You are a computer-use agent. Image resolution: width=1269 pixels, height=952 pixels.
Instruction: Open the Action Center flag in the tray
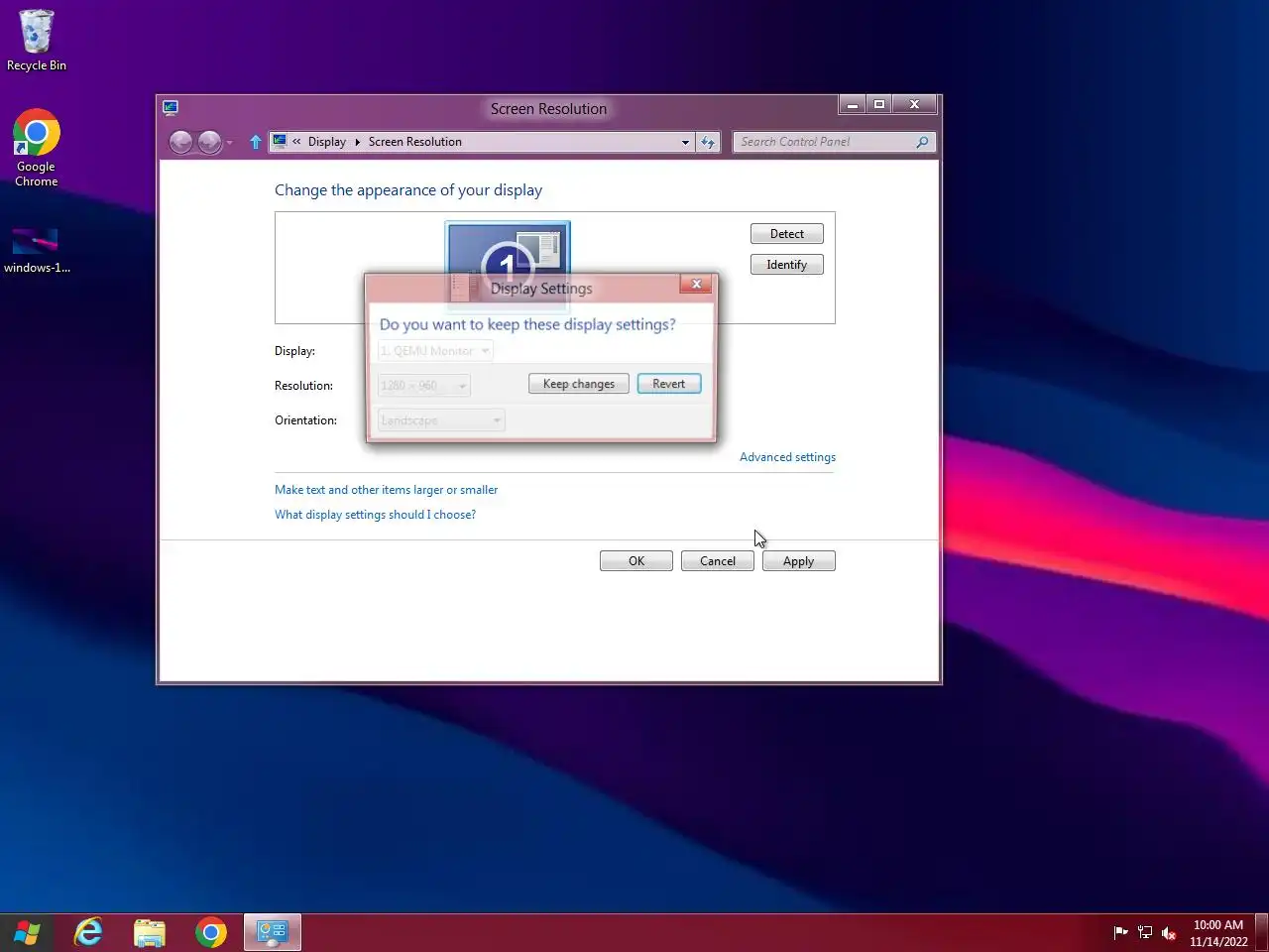[1120, 933]
